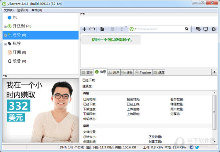The height and width of the screenshot is (152, 220).
Task: Click the Create New Torrent document icon
Action: coord(102,29)
